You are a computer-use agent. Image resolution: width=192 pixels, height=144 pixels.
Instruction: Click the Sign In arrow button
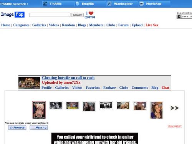coord(184,17)
